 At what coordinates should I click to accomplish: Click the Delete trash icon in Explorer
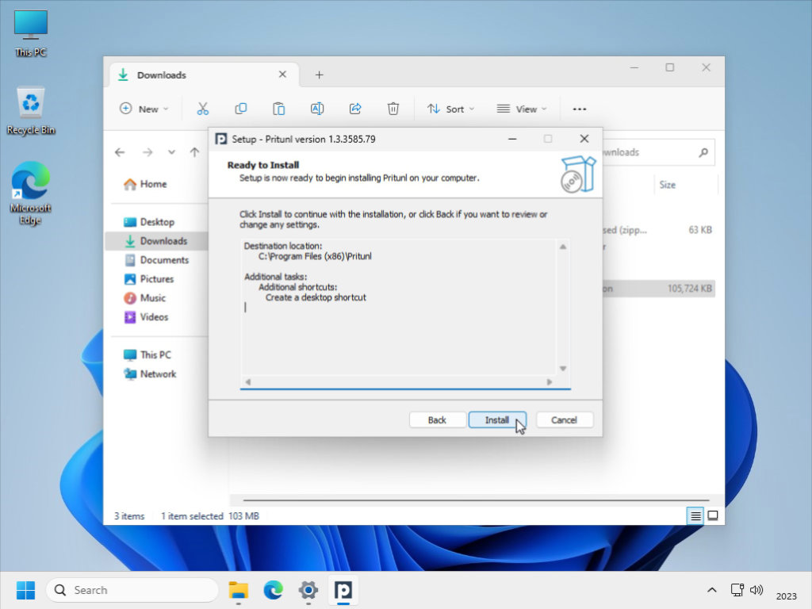point(393,109)
